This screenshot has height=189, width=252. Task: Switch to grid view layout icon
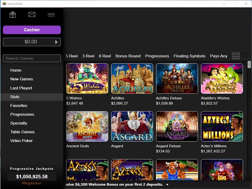coord(246,56)
